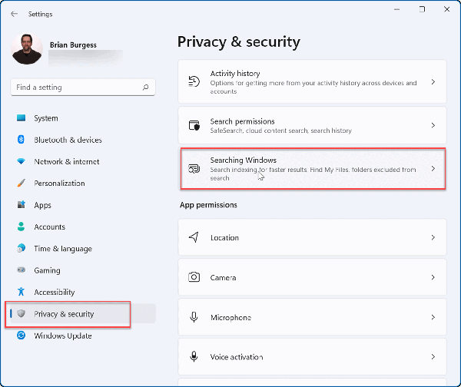Open the Search permissions title
This screenshot has height=387, width=461.
click(x=242, y=121)
